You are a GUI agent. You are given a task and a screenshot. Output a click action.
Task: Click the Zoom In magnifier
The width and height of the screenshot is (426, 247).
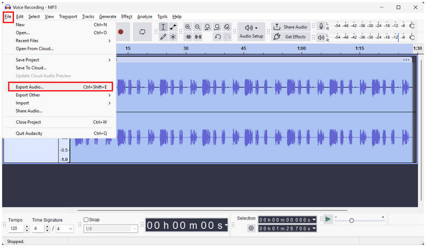tap(188, 27)
